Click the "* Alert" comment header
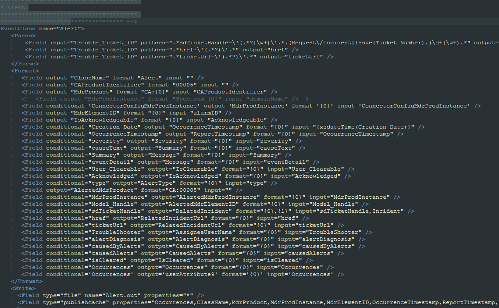499x308 pixels. pyautogui.click(x=13, y=7)
